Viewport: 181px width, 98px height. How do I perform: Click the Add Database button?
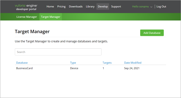click(x=152, y=33)
